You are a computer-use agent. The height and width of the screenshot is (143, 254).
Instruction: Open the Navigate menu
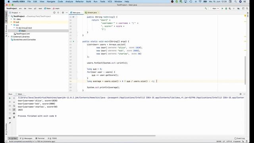click(x=51, y=2)
